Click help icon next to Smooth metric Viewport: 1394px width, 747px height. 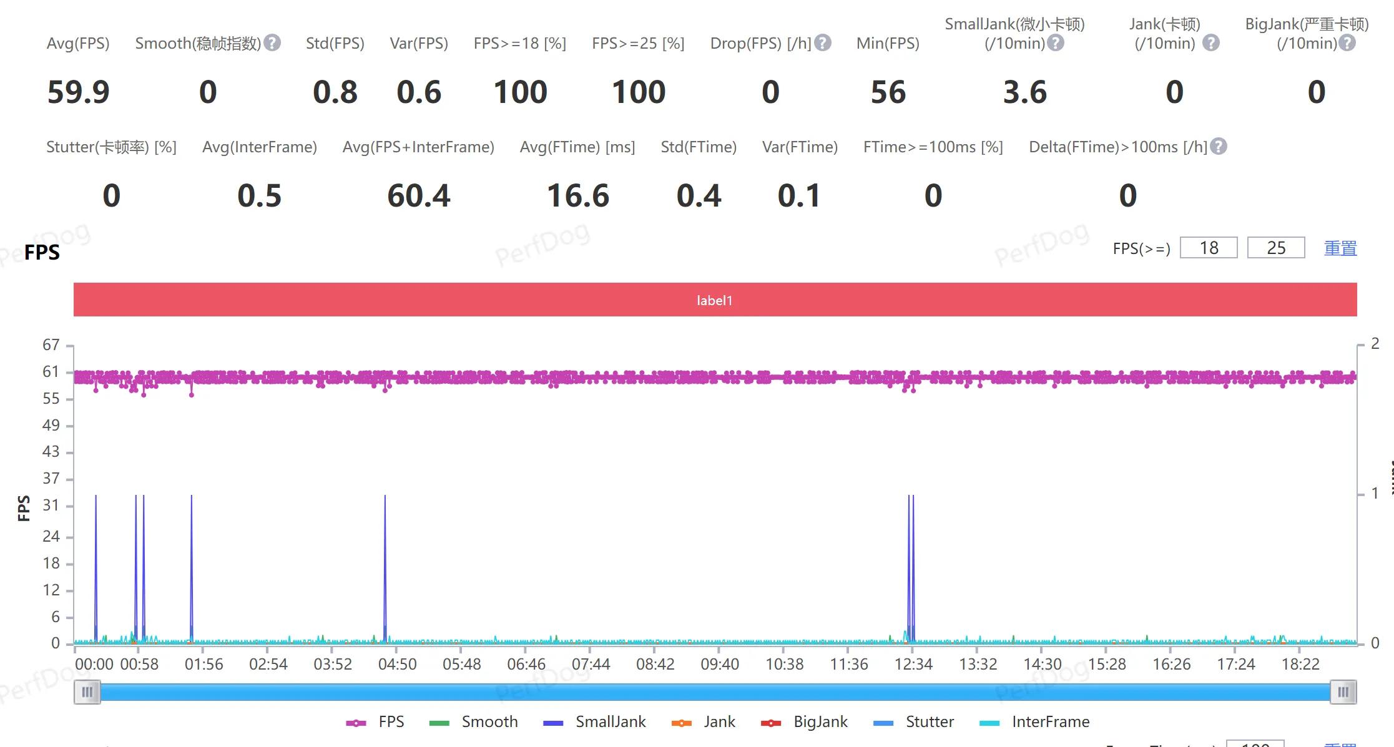272,43
